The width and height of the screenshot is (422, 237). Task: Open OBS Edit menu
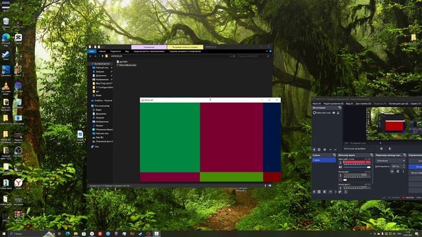coord(334,103)
